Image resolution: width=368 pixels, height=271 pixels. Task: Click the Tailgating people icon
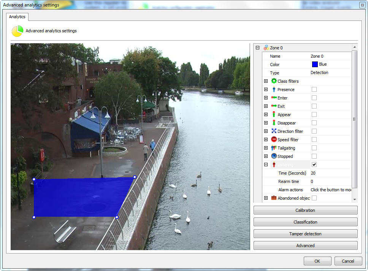pos(274,148)
